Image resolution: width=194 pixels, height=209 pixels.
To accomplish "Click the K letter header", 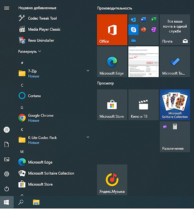I will (22, 130).
